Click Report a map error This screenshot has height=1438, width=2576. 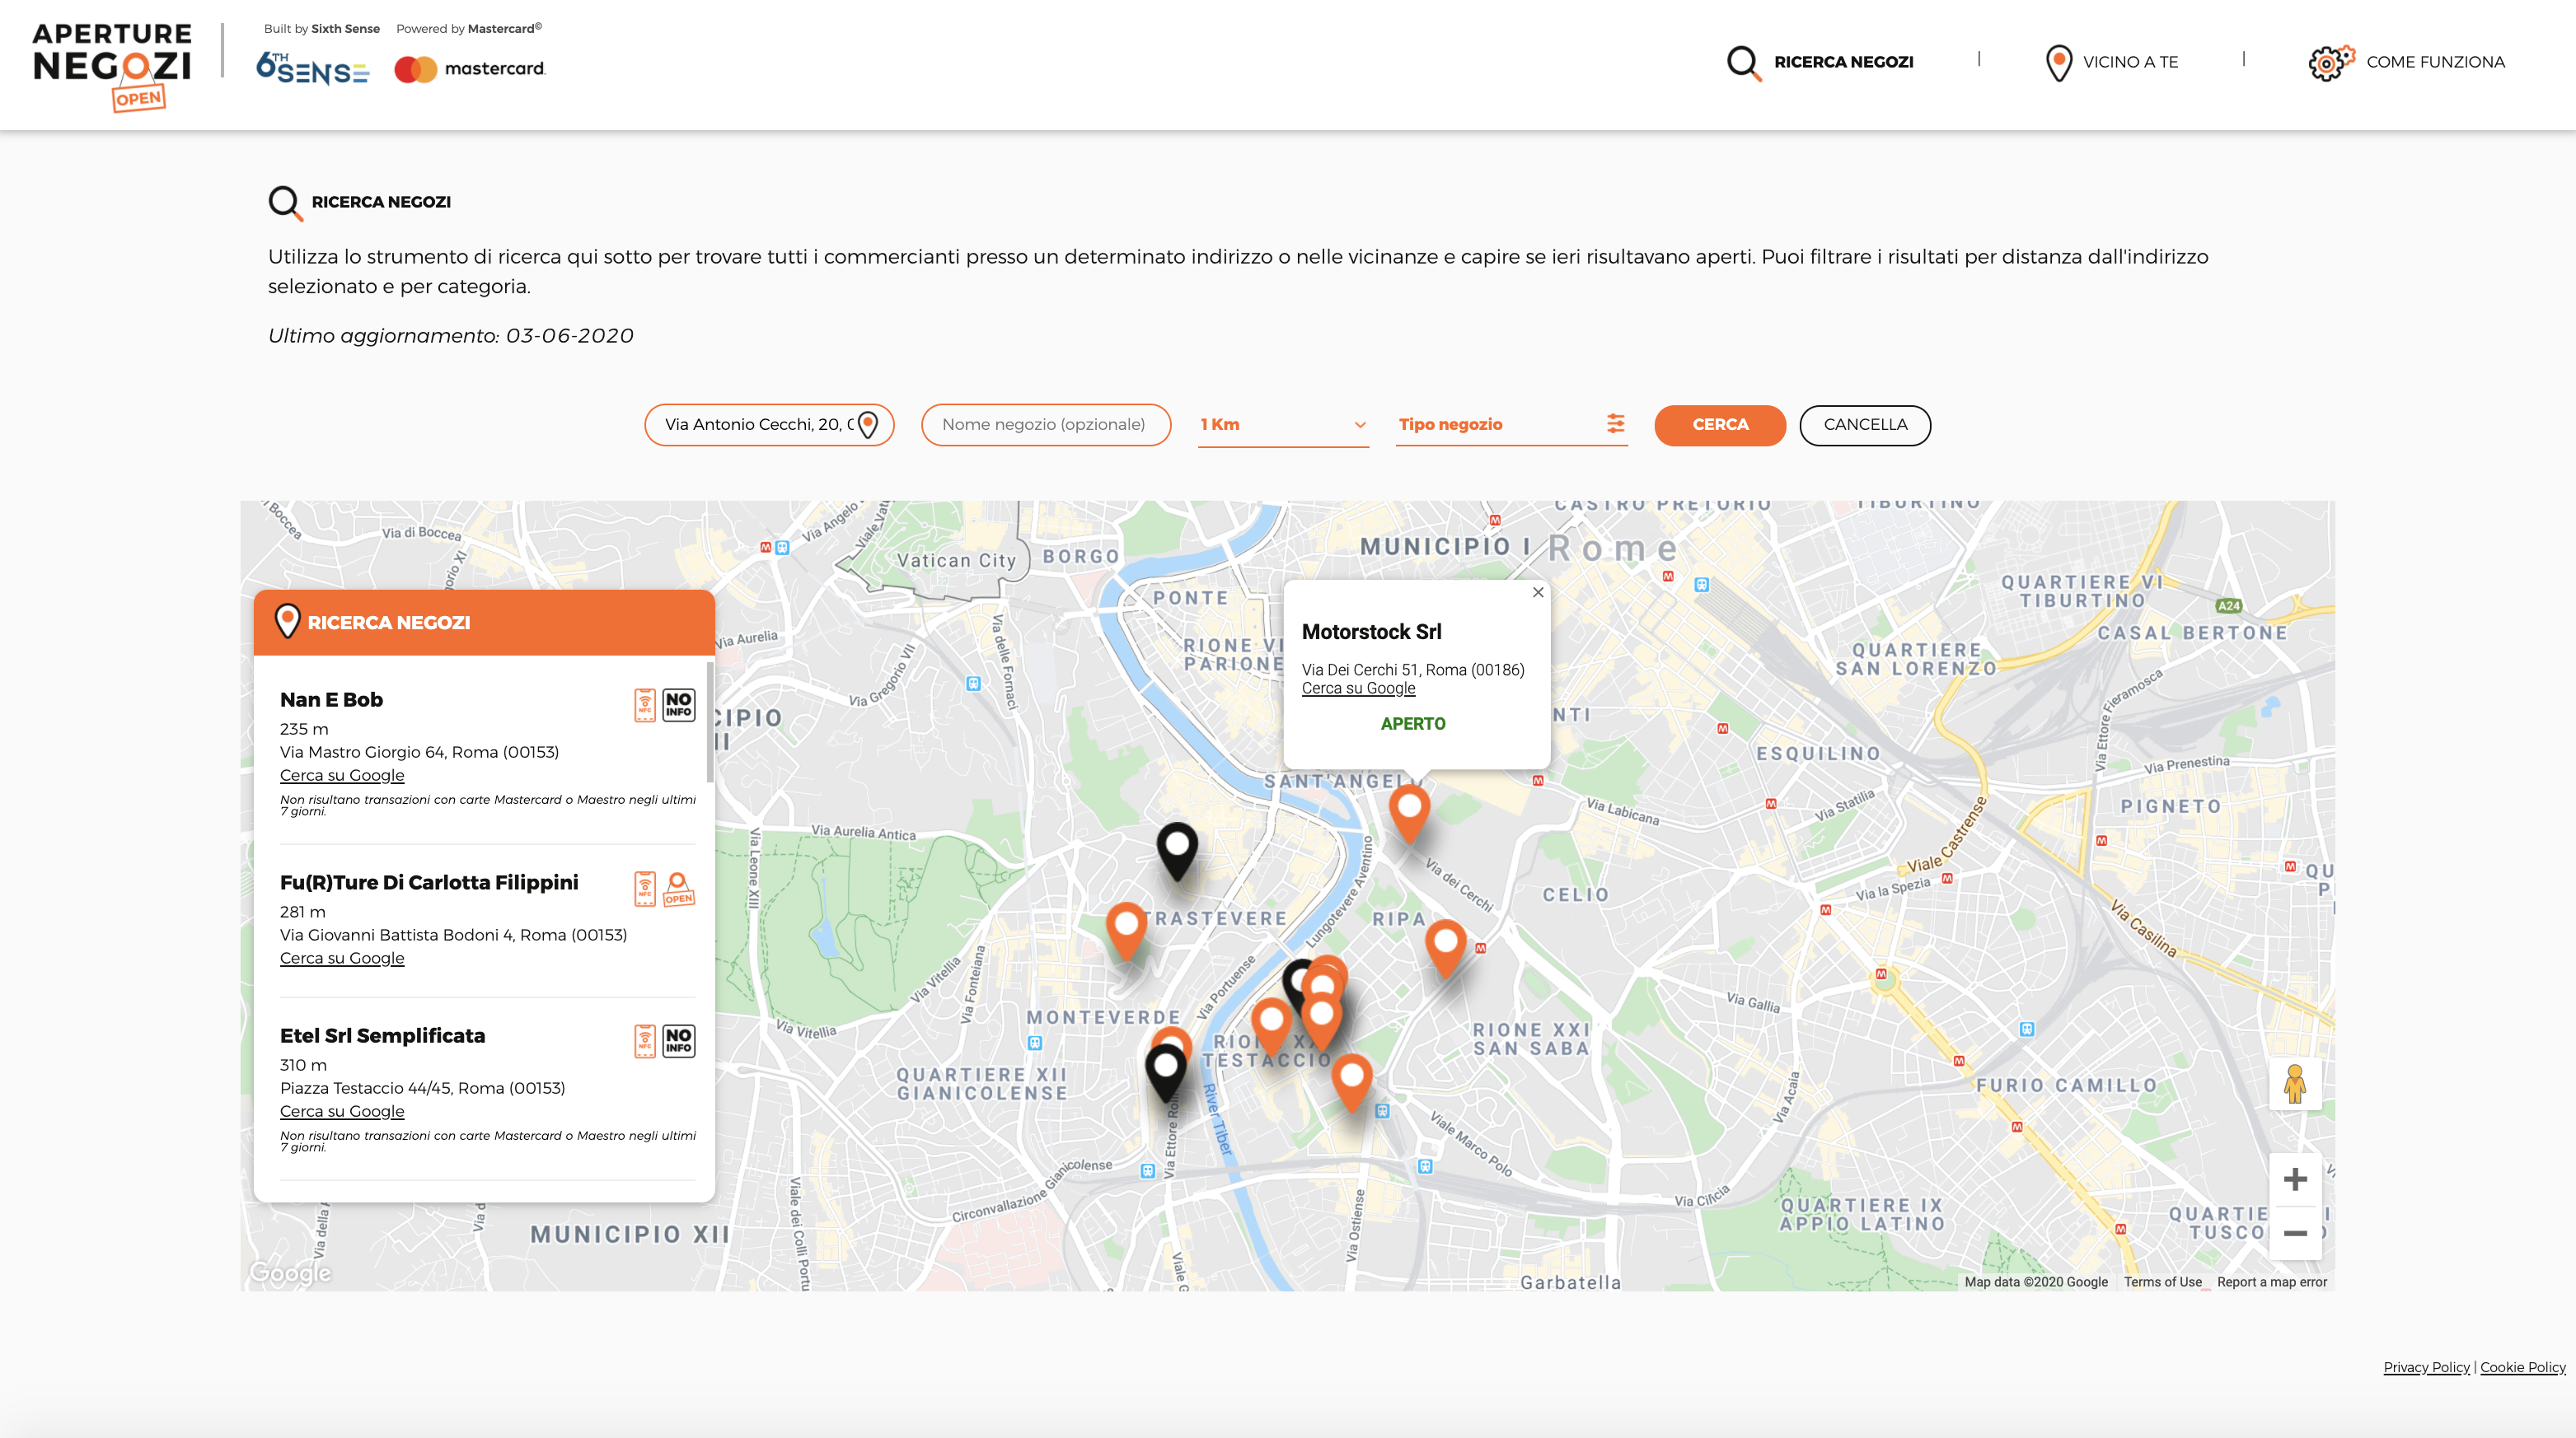(x=2271, y=1282)
